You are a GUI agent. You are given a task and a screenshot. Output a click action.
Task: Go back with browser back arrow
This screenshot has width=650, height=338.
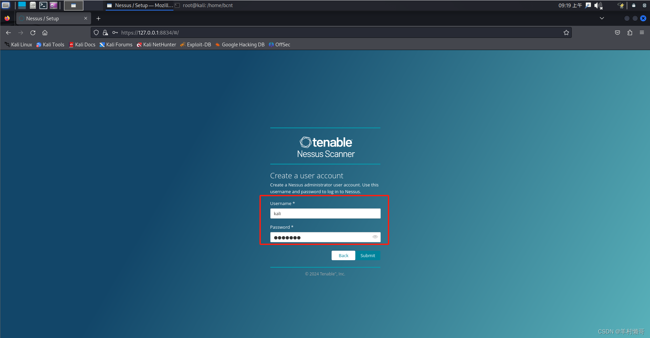click(x=8, y=32)
